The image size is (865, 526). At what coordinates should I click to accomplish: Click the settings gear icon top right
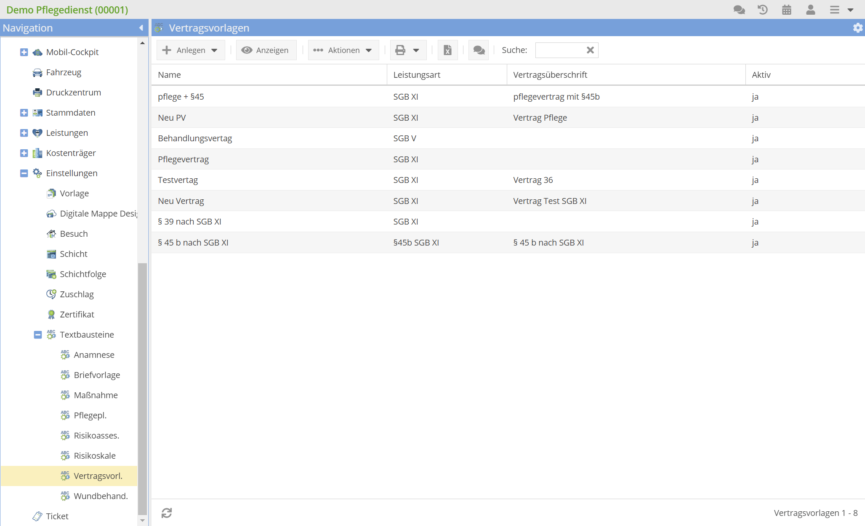(858, 28)
